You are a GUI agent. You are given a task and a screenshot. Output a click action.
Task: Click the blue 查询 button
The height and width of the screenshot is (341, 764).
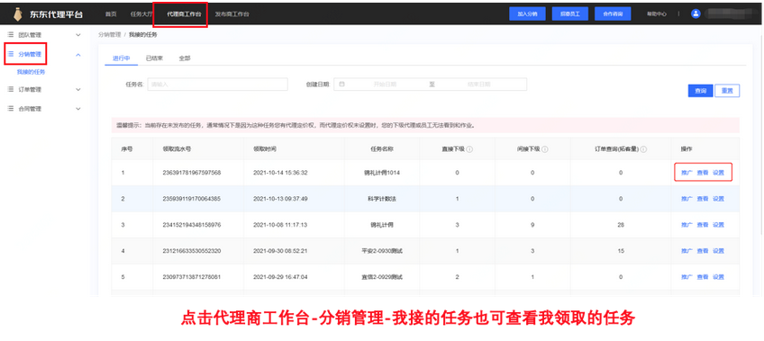coord(701,91)
